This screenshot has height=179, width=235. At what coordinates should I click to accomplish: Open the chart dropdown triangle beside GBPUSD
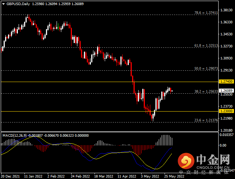3,4
